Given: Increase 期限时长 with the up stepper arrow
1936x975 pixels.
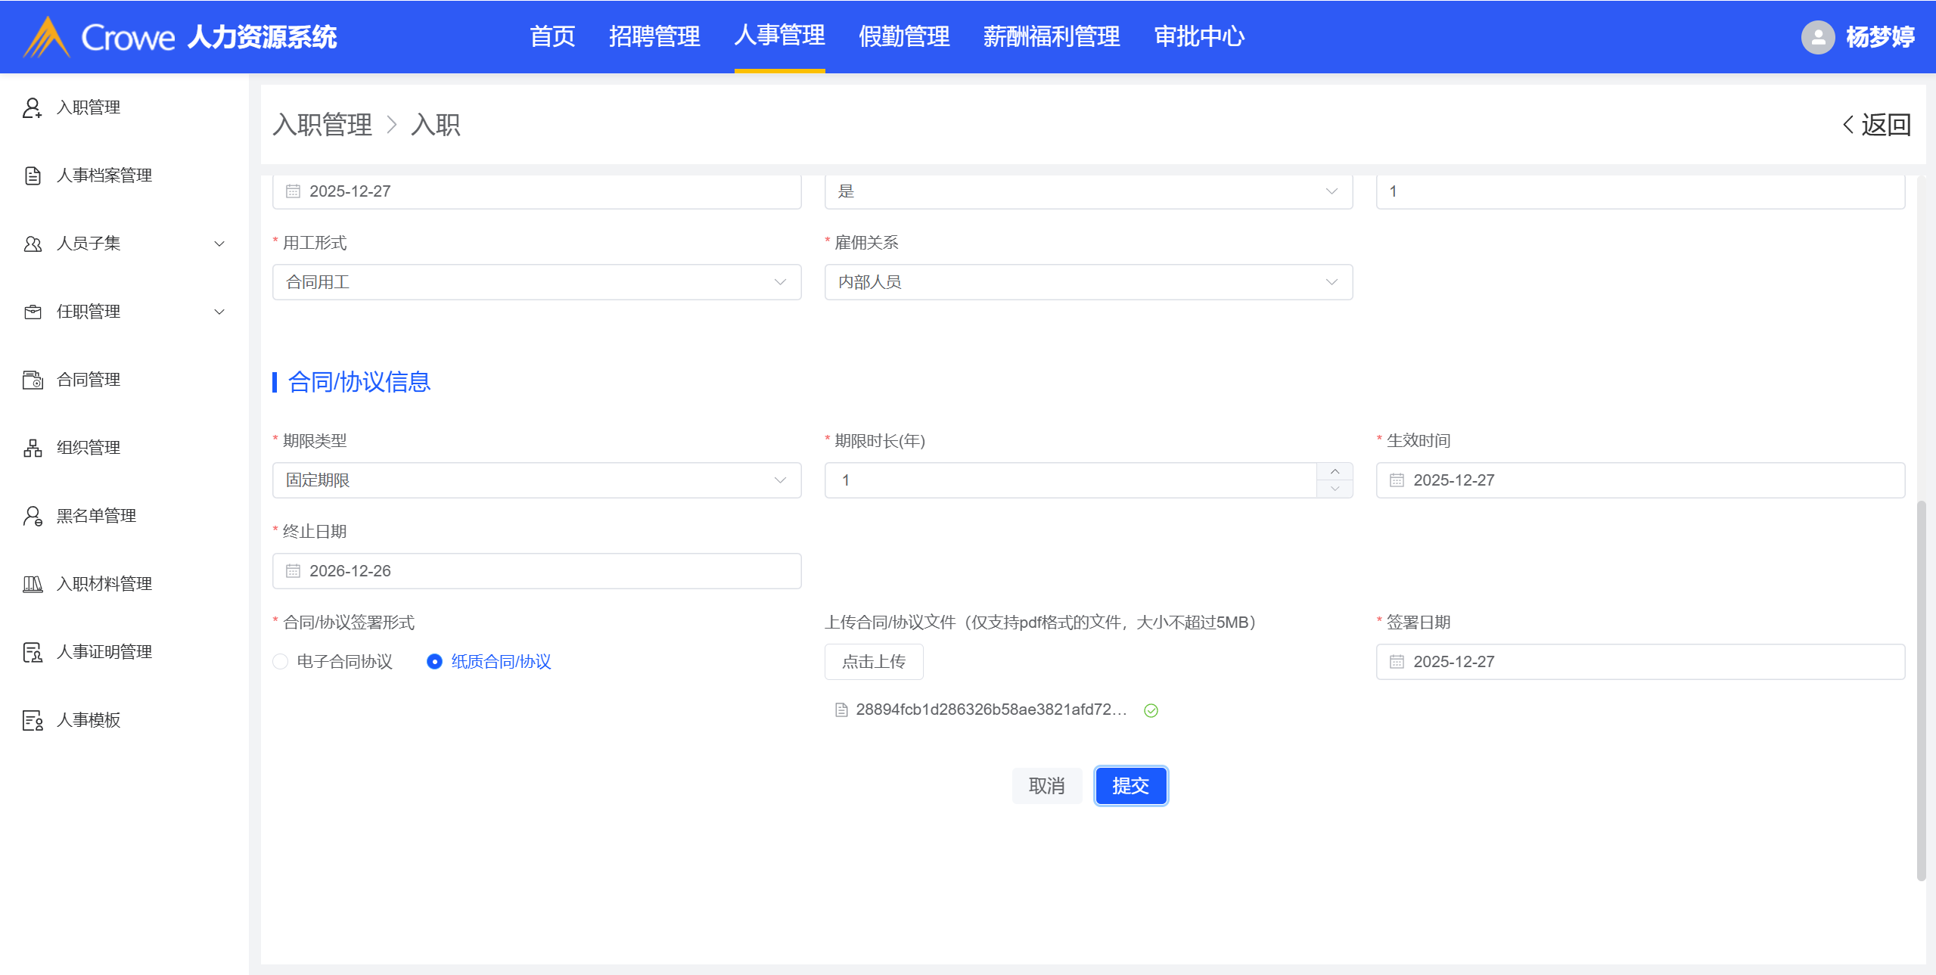Looking at the screenshot, I should (1335, 471).
